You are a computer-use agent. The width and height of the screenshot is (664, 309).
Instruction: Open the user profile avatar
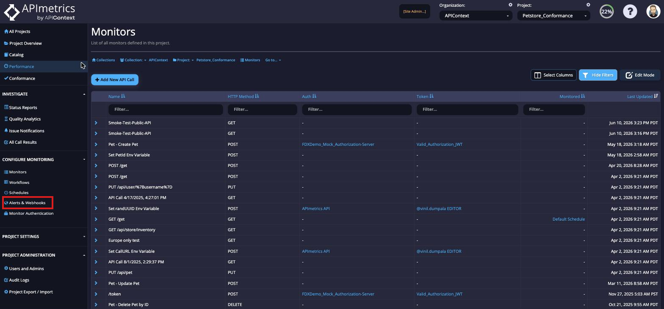(653, 11)
